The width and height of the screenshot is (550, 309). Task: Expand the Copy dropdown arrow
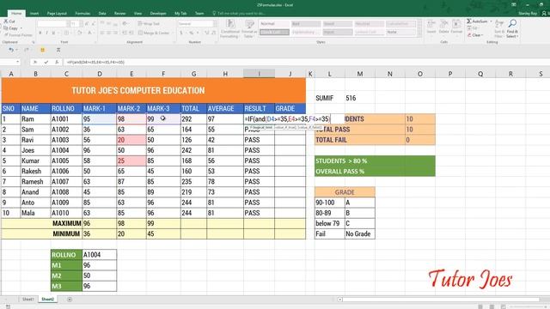pos(21,28)
